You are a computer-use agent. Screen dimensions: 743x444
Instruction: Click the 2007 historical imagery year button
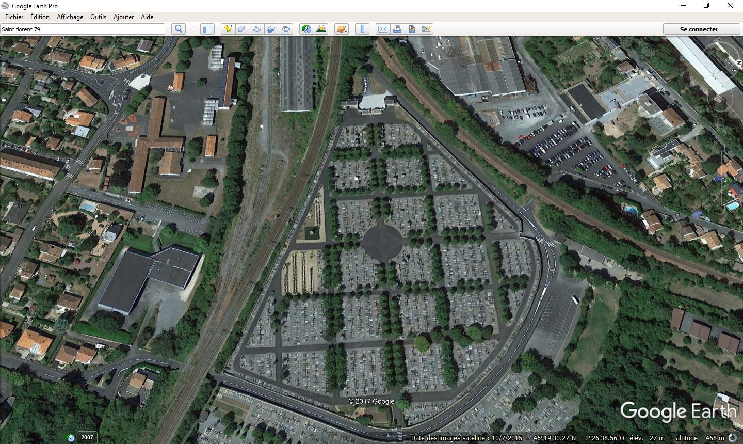[87, 437]
